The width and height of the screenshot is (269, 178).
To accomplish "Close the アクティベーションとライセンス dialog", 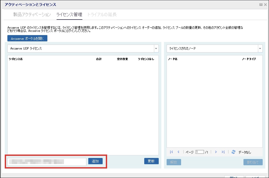I will pyautogui.click(x=265, y=5).
